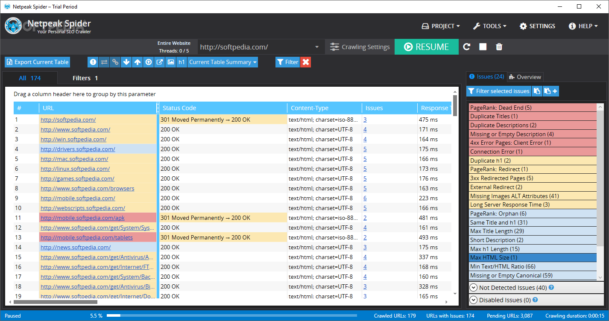The width and height of the screenshot is (609, 321).
Task: Switch to the Filters 1 tab
Action: pyautogui.click(x=85, y=78)
